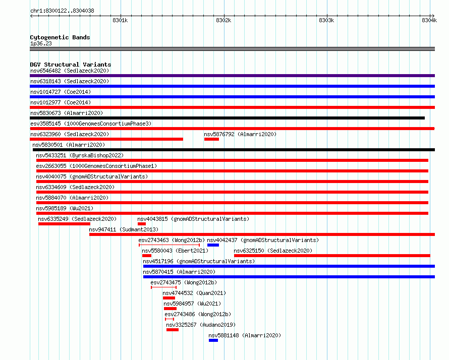
Task: Click the nsv6323960 (Sedlazeck2020) label
Action: pos(70,134)
